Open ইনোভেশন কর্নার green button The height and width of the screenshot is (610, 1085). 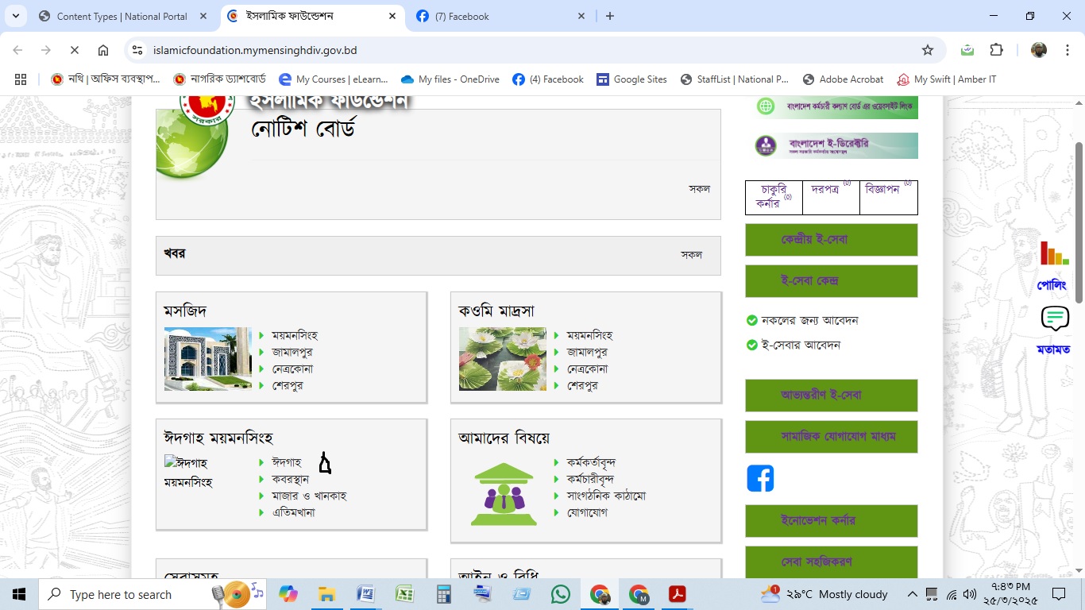(x=831, y=521)
